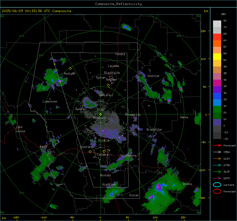237x221 pixels.
Task: Click the Blackfalds city label
Action: [x=112, y=73]
